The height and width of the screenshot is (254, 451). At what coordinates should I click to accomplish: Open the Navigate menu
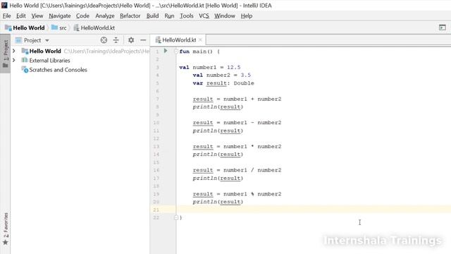[x=59, y=16]
